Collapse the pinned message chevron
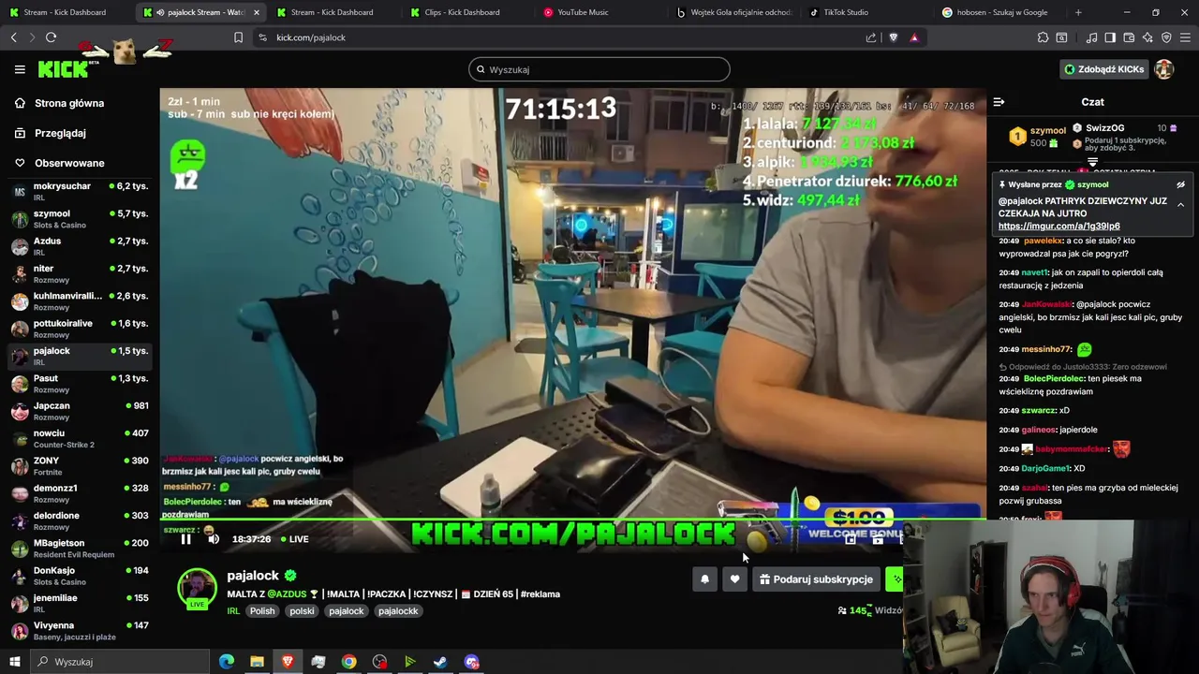 tap(1181, 204)
